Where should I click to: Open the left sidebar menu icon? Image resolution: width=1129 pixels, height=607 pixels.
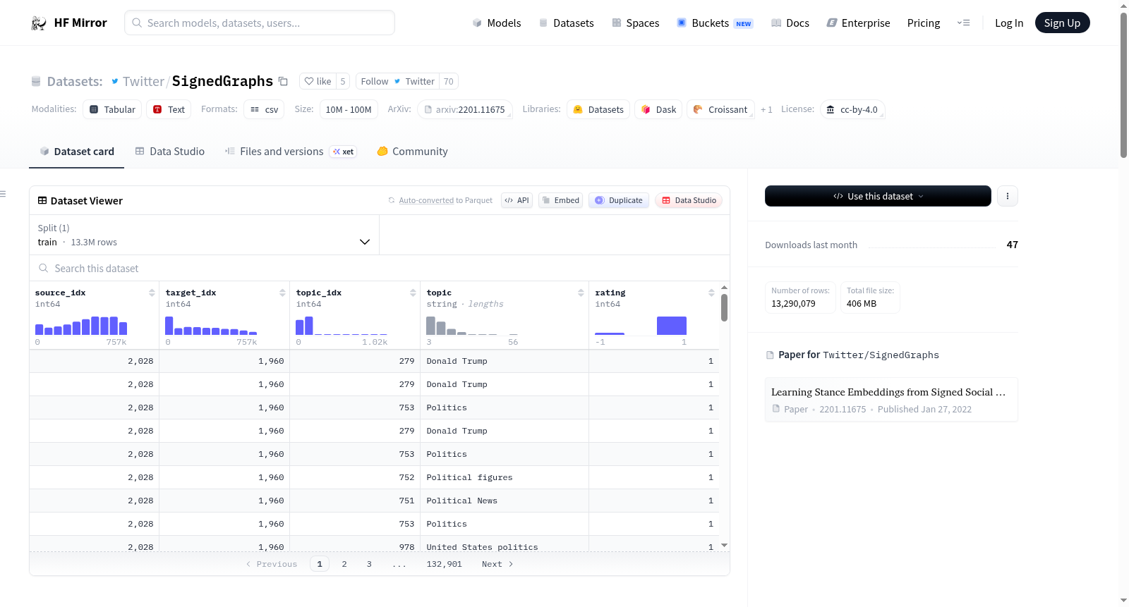click(3, 194)
